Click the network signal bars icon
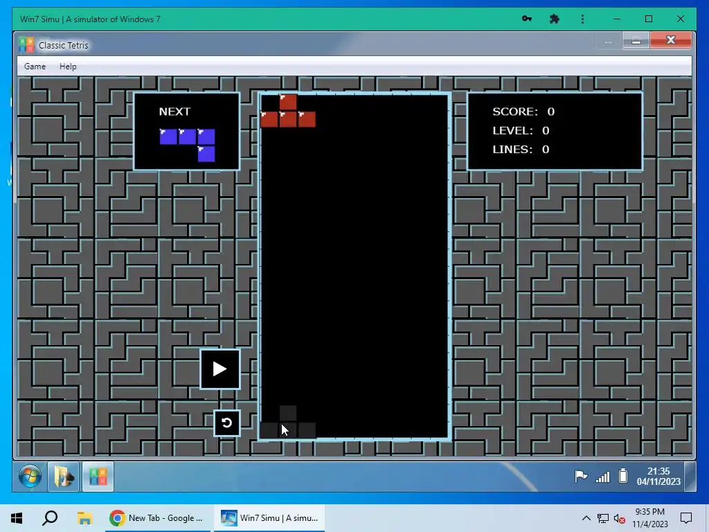Screen dimensions: 709x532 pos(602,477)
